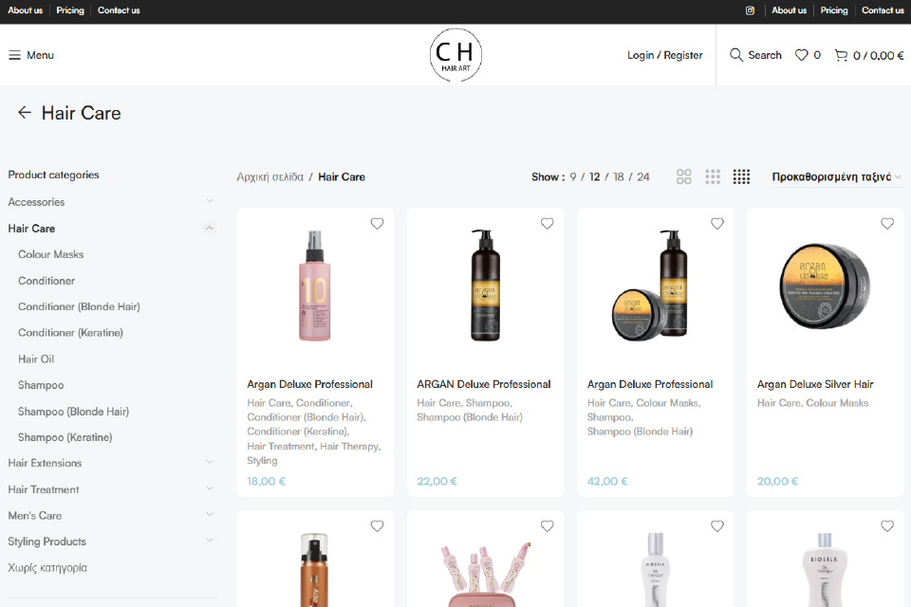Open Shampoo (Keratine) subcategory

point(65,437)
